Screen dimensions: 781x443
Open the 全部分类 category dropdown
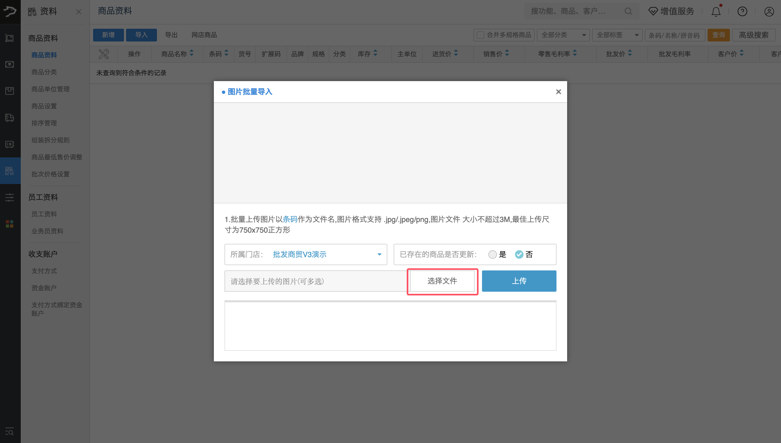point(563,35)
